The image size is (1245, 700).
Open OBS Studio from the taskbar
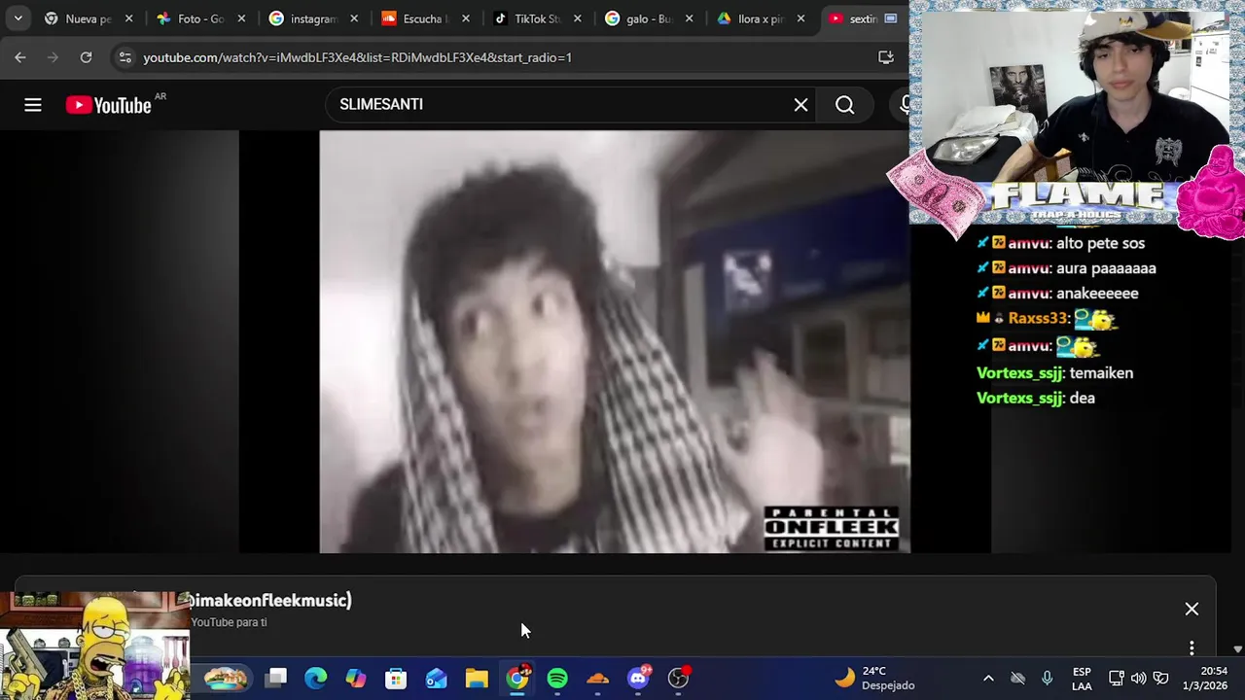tap(679, 677)
